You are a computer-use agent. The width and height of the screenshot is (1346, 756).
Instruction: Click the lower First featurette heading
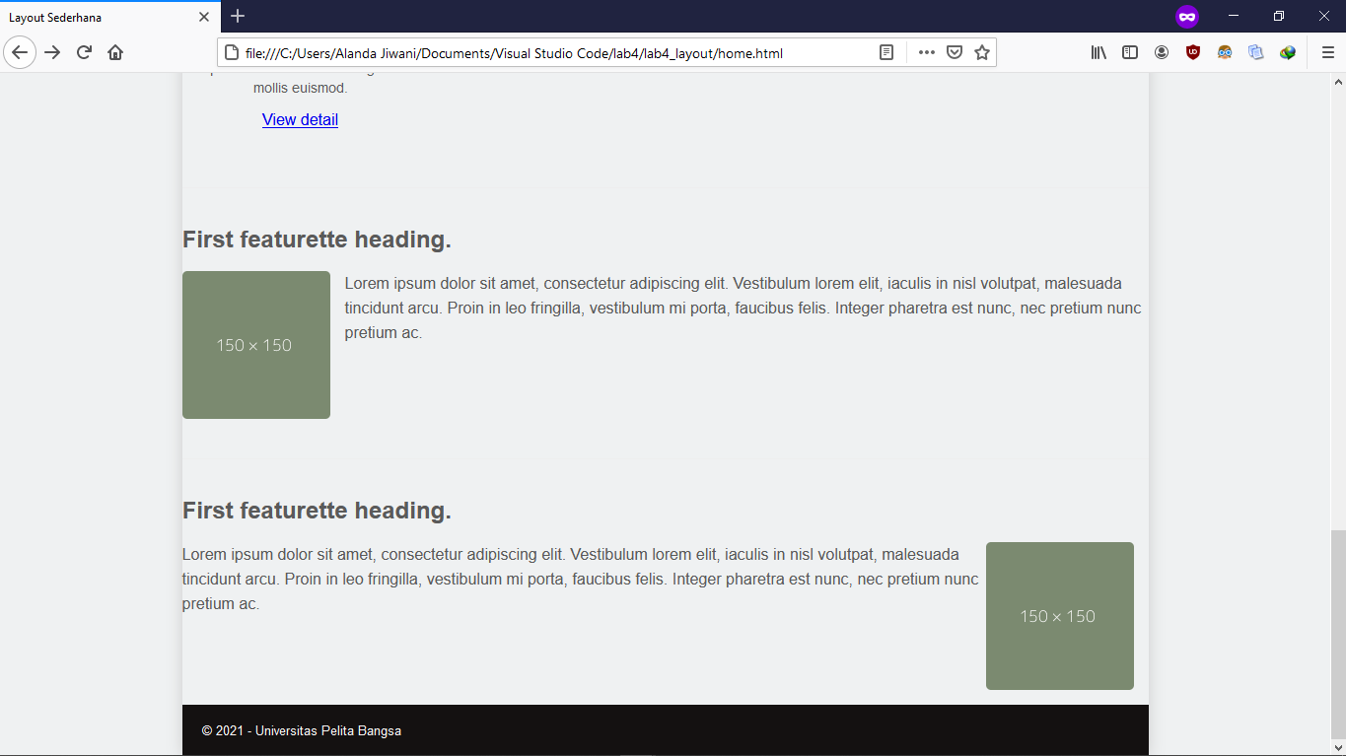317,511
